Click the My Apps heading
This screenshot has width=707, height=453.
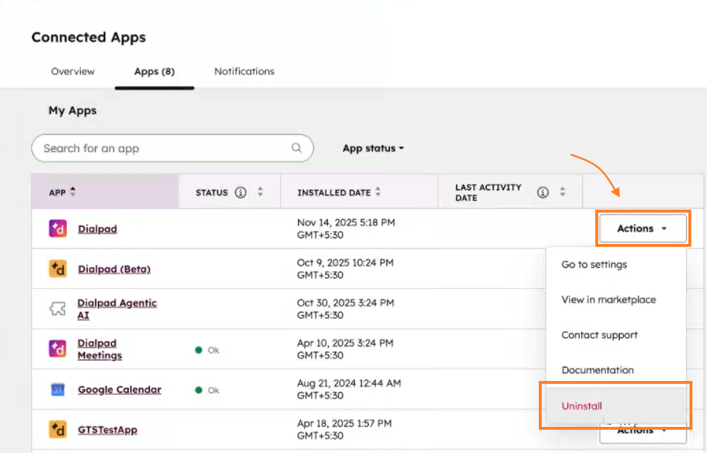[x=73, y=110]
